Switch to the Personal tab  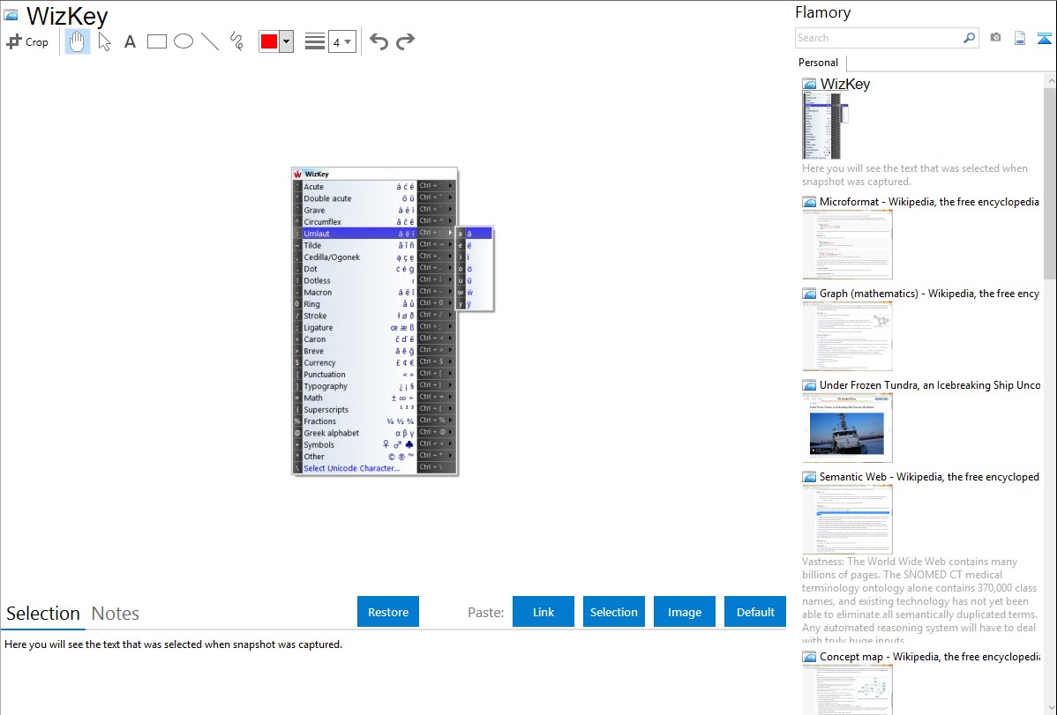click(818, 62)
